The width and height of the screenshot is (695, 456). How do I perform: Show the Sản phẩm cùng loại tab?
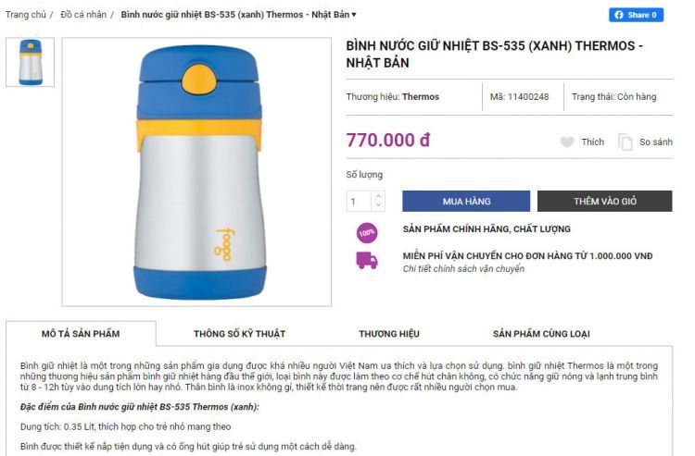[x=541, y=334]
